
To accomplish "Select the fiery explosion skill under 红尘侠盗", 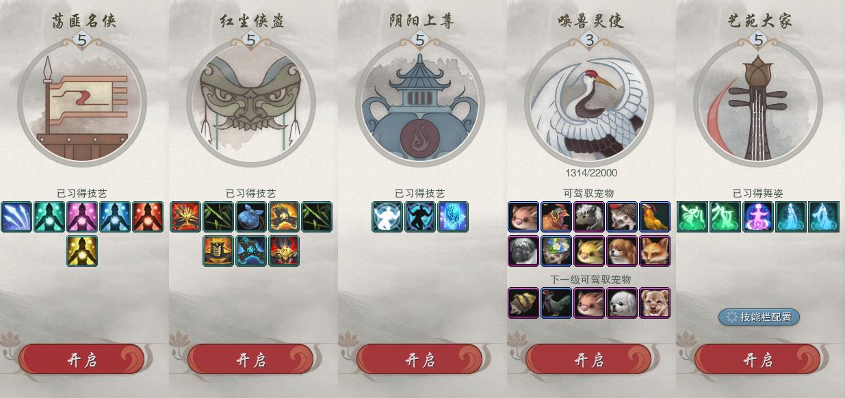I will coord(185,217).
